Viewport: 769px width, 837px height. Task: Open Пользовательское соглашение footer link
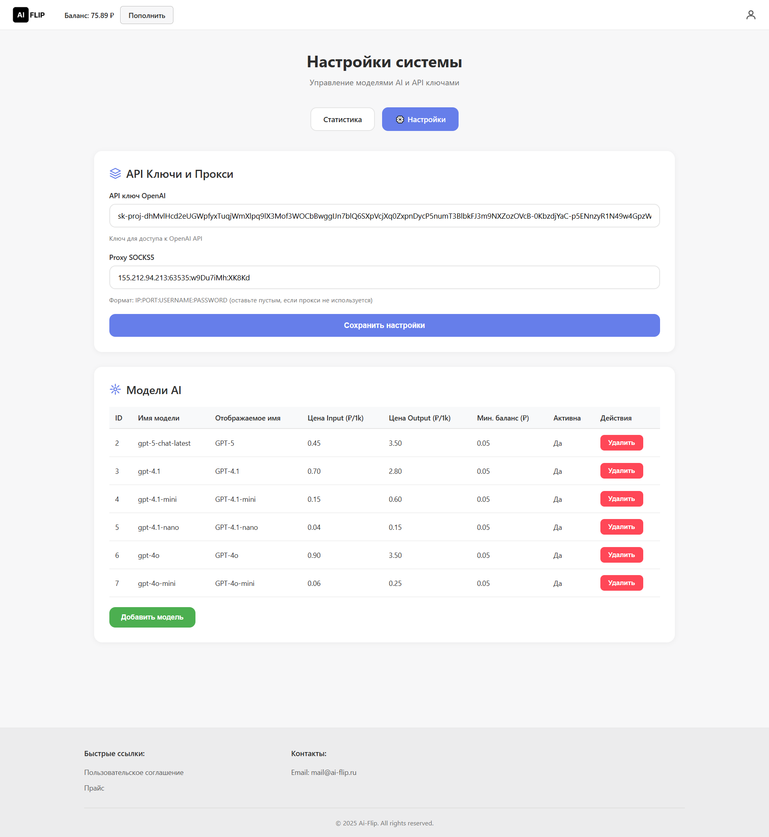pos(134,772)
